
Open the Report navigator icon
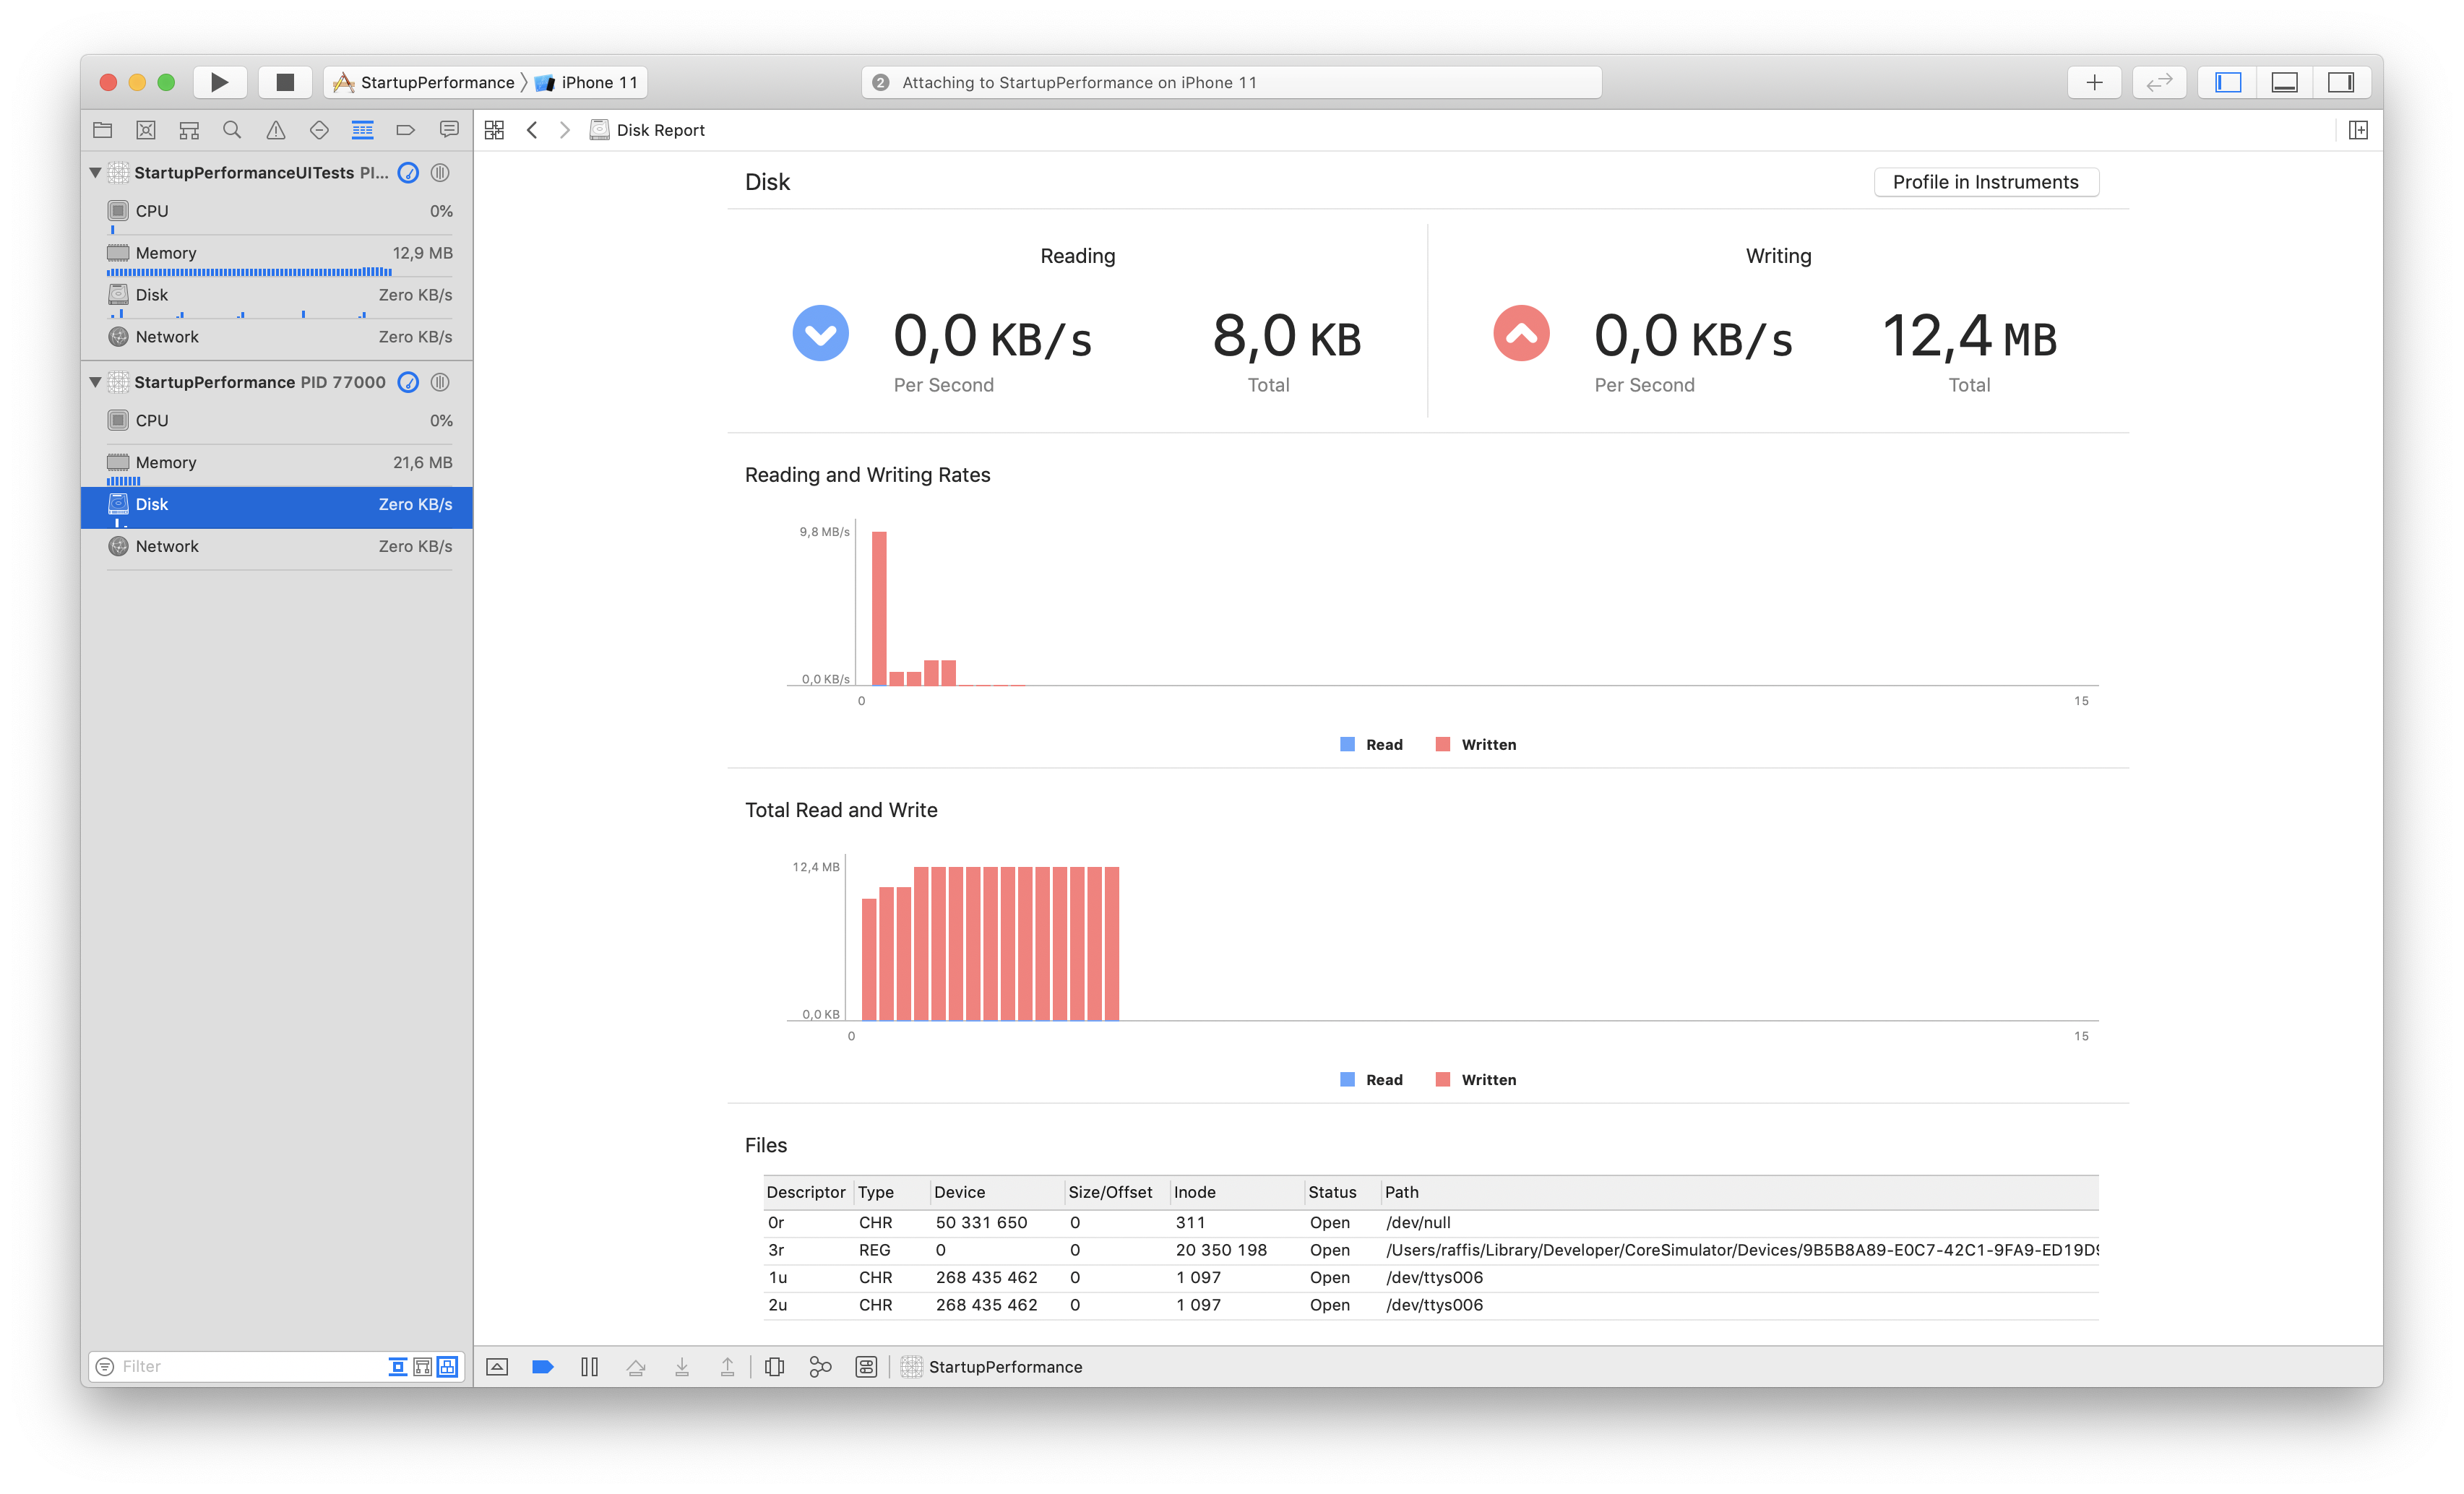click(449, 130)
